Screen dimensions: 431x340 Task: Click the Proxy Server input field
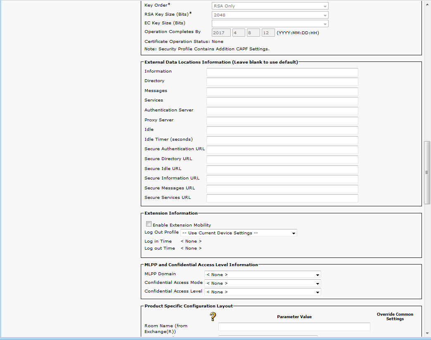point(282,121)
